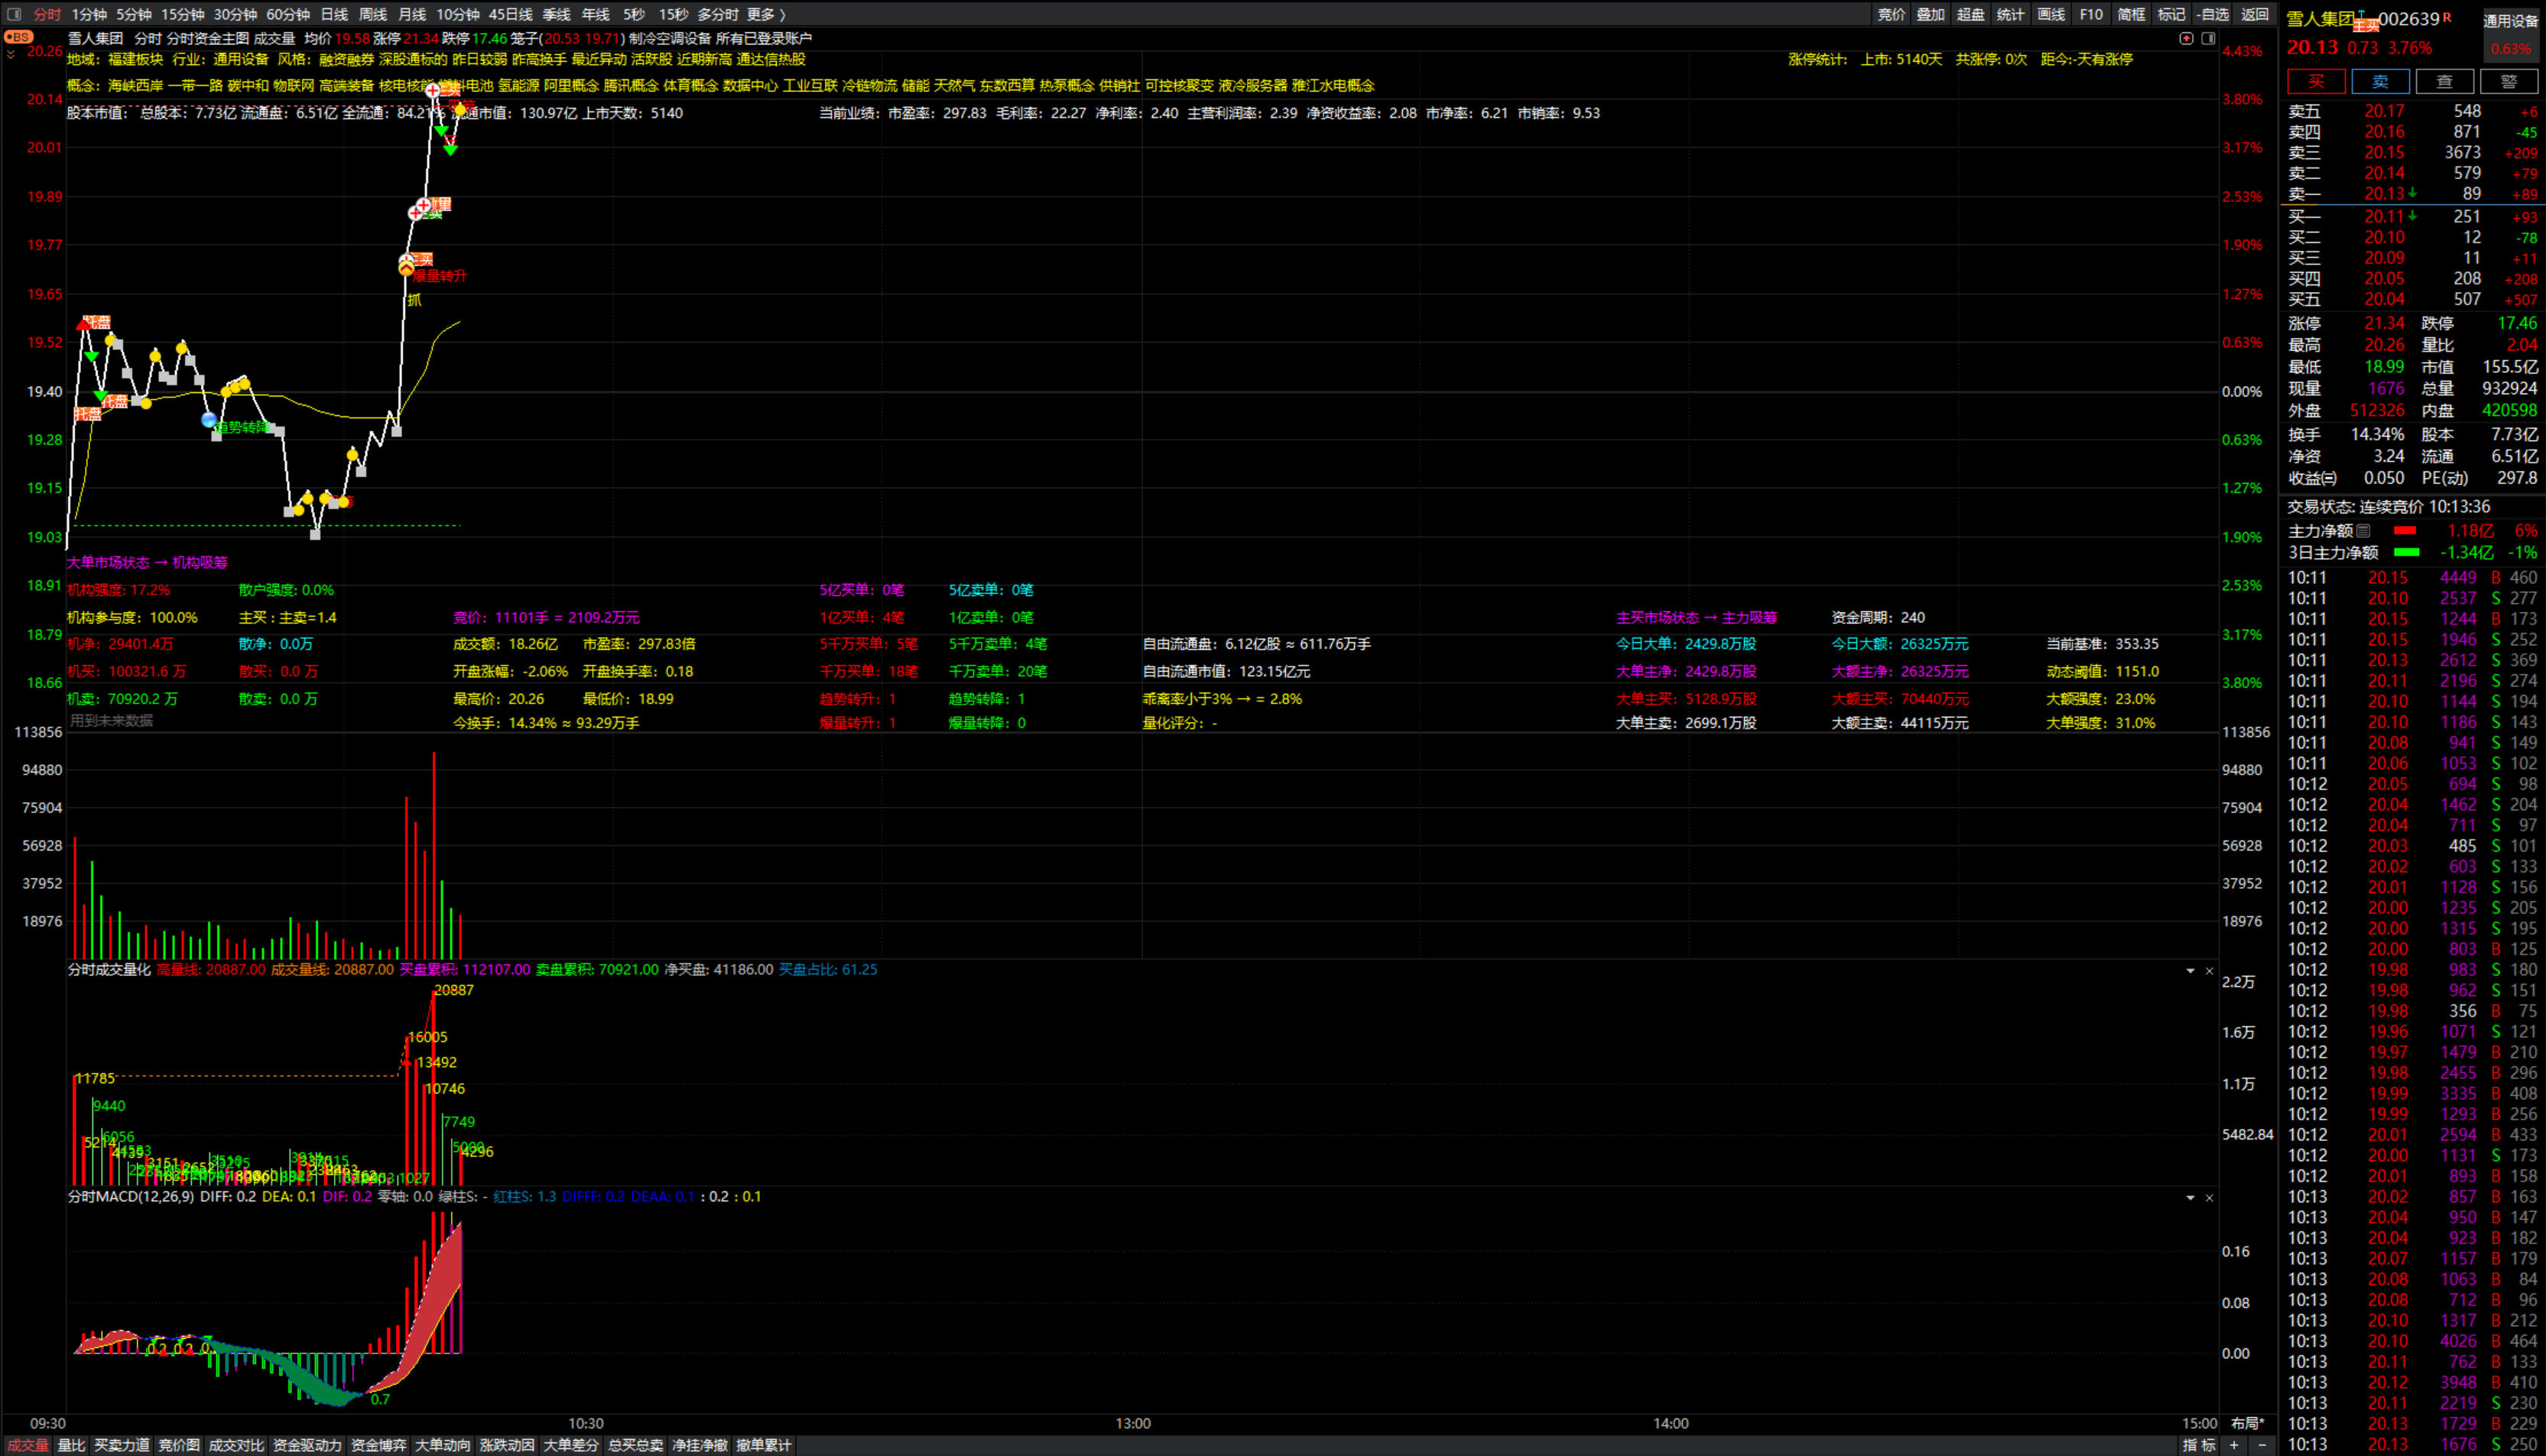Click the small icon beside 主力净额

click(2363, 531)
